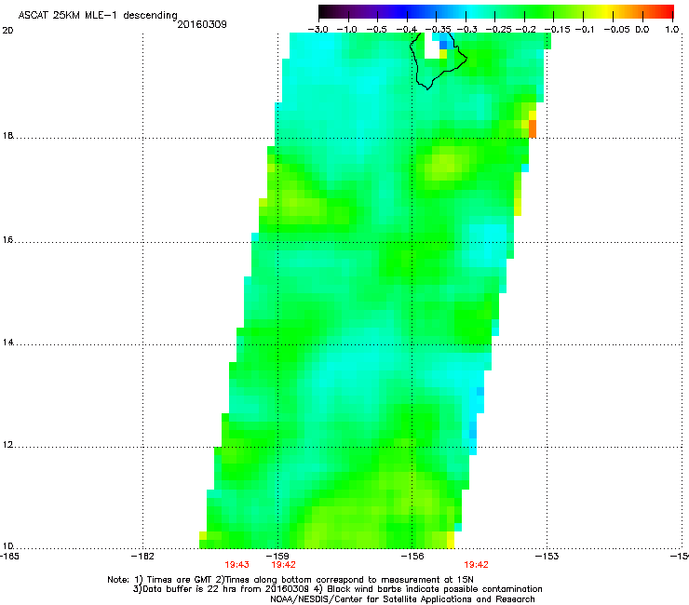
Task: Click the red "19:42" label nearest -153
Action: (477, 565)
